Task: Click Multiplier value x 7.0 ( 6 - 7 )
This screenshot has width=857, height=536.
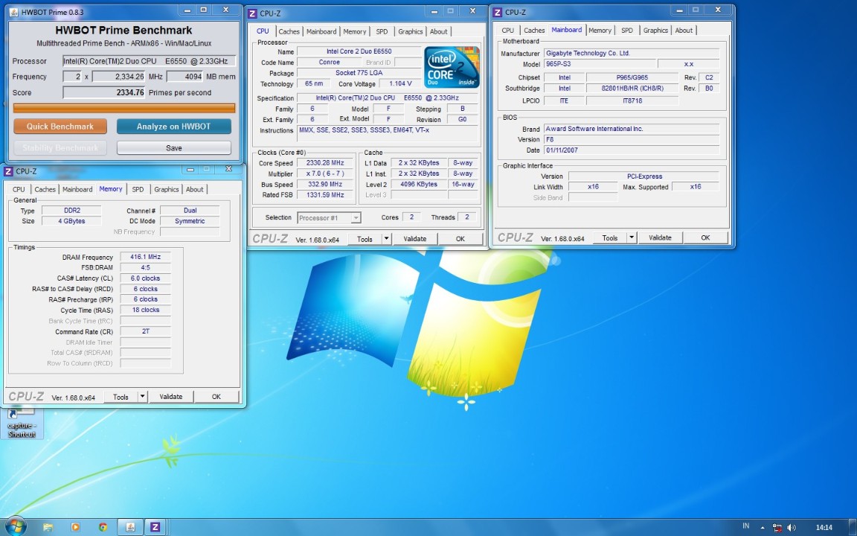Action: coord(324,173)
